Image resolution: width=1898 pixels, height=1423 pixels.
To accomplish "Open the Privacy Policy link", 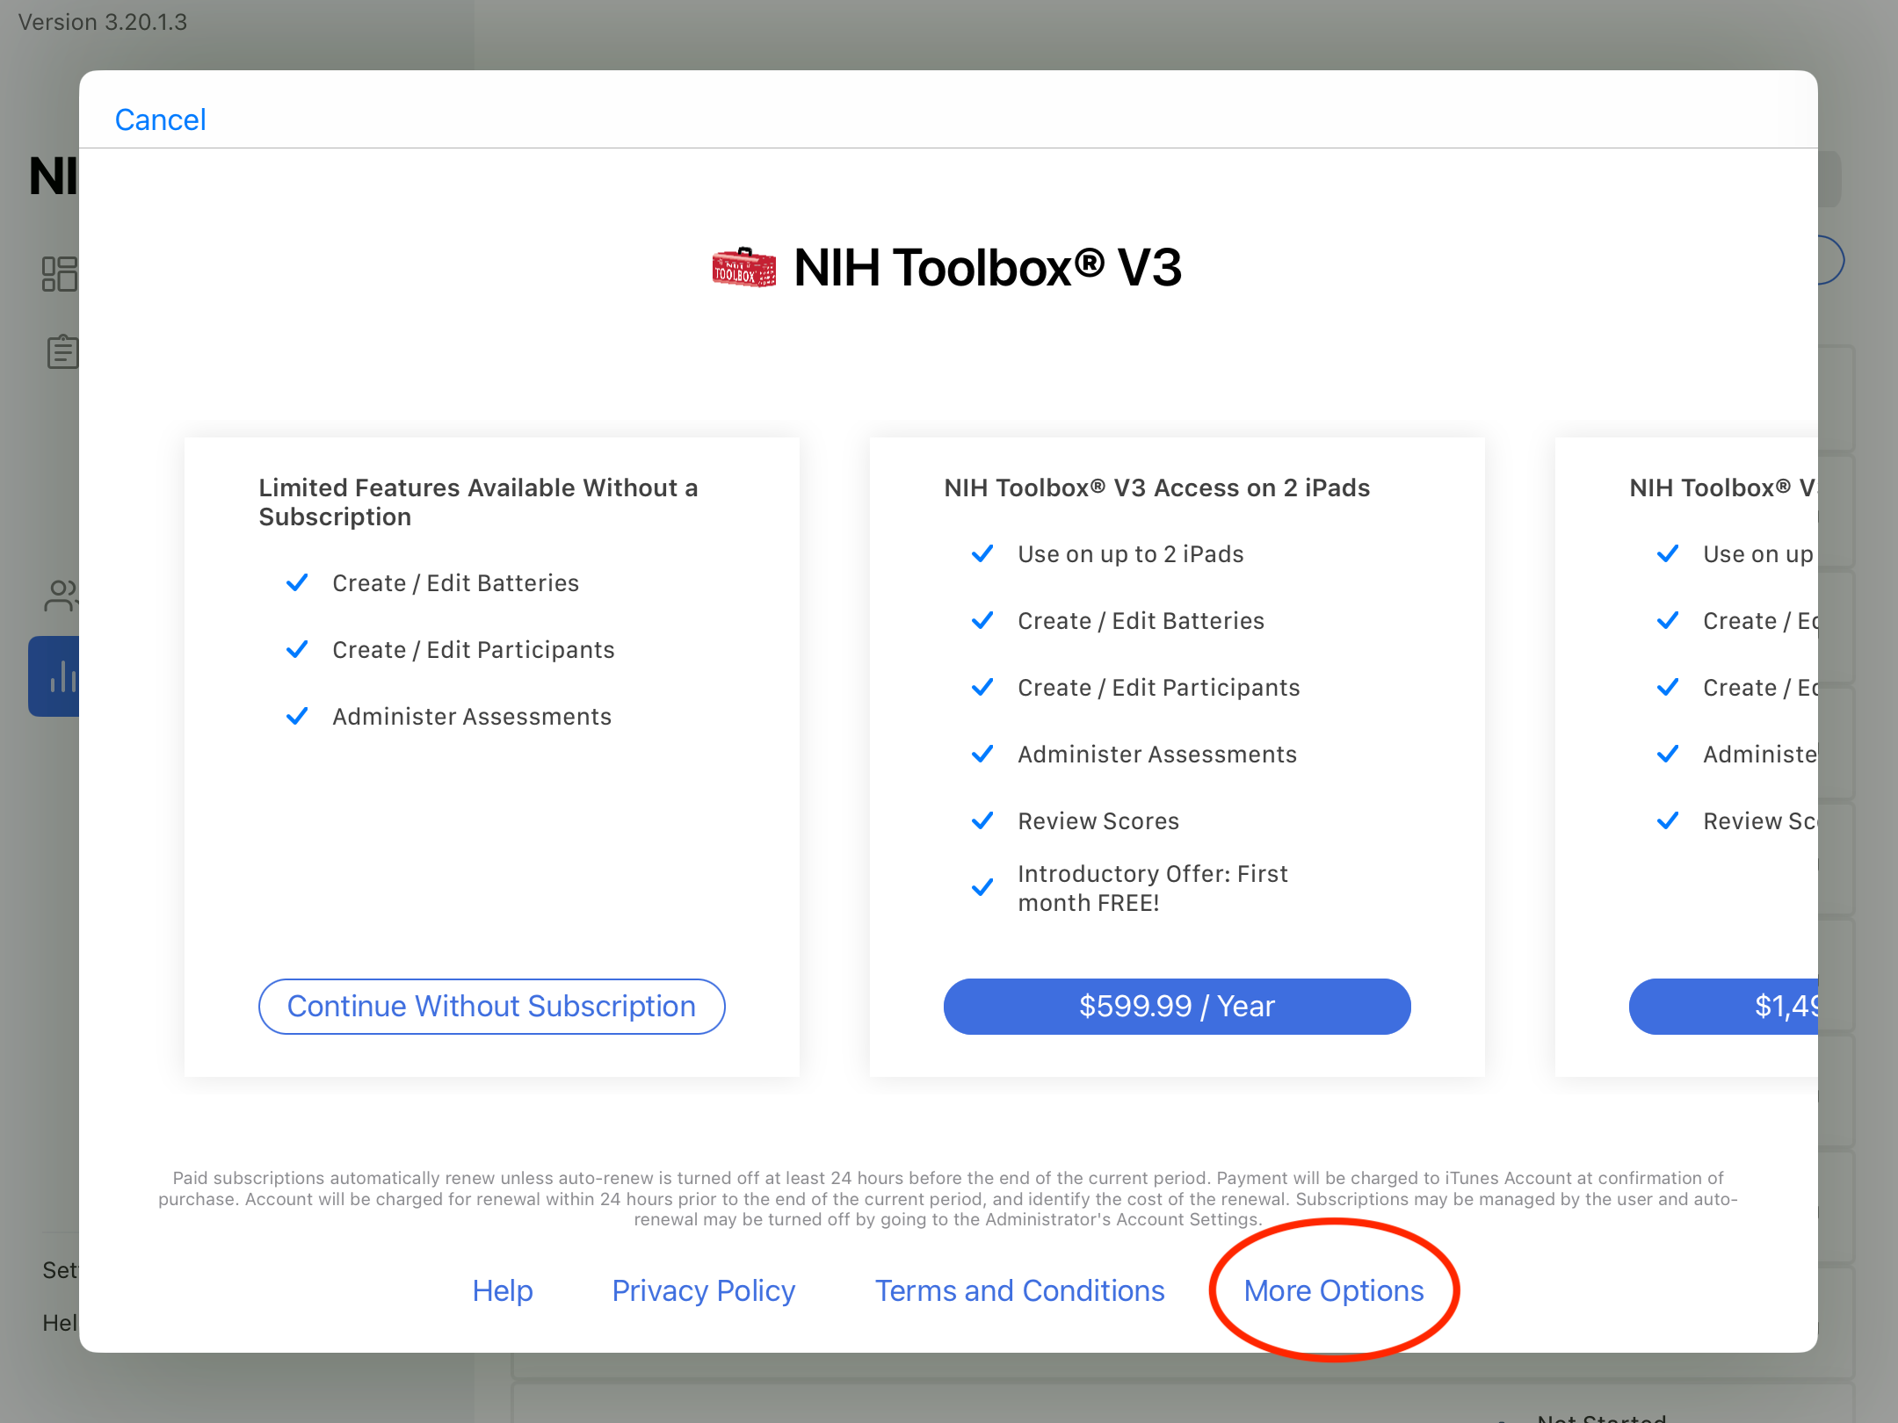I will point(703,1290).
